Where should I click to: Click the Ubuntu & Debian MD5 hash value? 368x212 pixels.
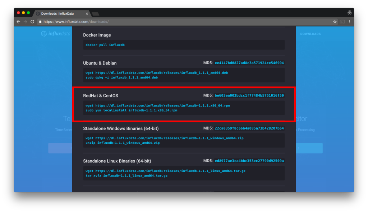(x=249, y=63)
